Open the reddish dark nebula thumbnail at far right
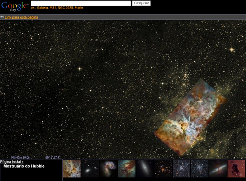246x181 pixels. (x=237, y=169)
